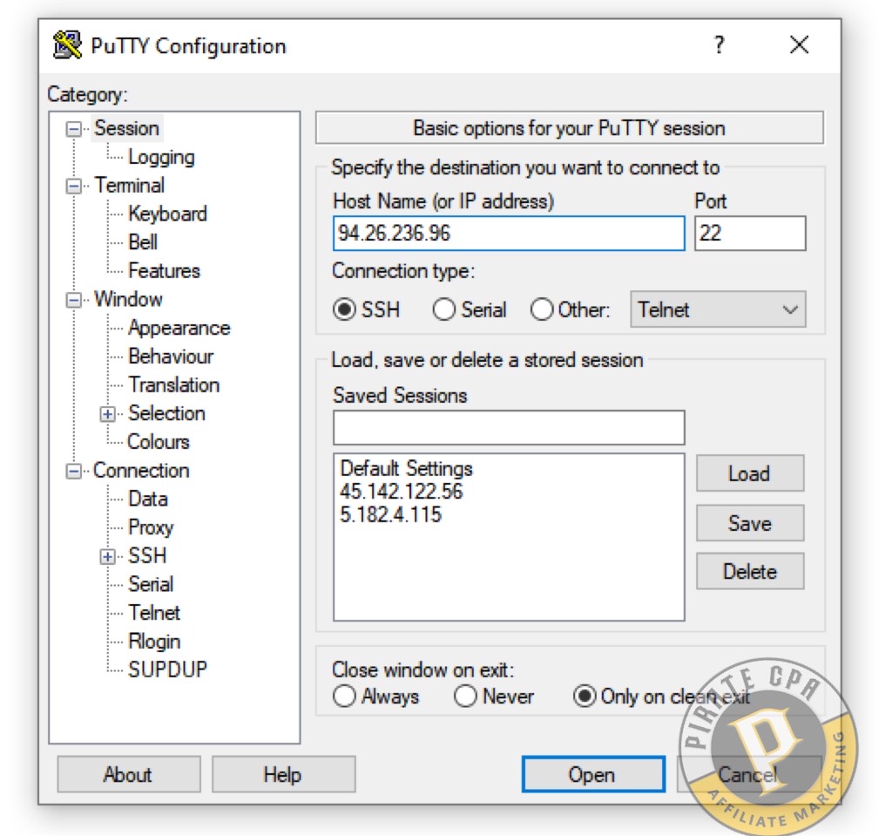The width and height of the screenshot is (892, 836).
Task: Select the Session category
Action: (126, 128)
